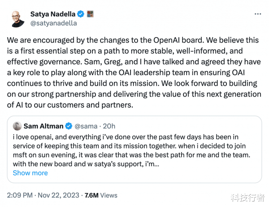Click the @satyanadella handle
The image size is (269, 207).
click(x=53, y=23)
